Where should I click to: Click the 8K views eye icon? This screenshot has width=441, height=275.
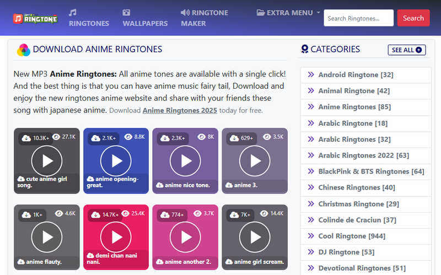[x=201, y=137]
